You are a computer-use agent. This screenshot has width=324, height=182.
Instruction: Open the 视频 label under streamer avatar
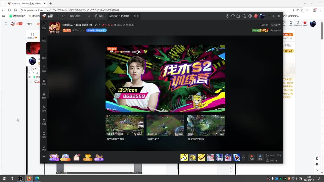[57, 32]
